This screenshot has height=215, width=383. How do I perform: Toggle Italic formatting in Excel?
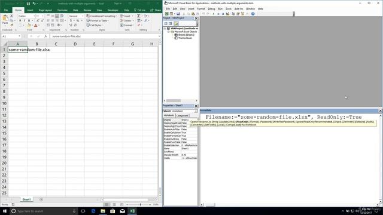pyautogui.click(x=25, y=21)
